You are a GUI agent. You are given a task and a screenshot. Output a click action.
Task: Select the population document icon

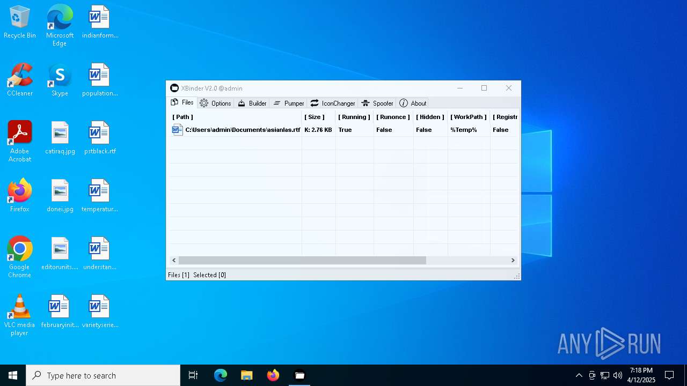(100, 80)
